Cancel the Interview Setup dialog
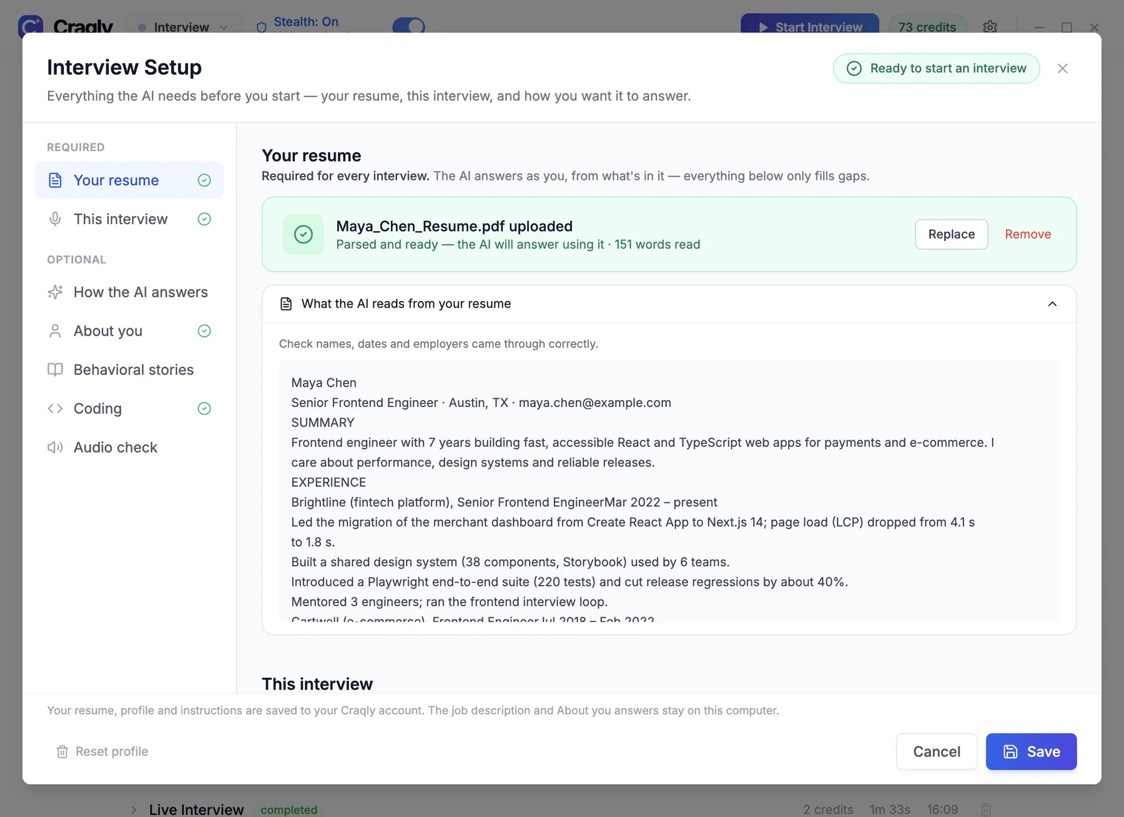The height and width of the screenshot is (817, 1124). click(x=937, y=751)
